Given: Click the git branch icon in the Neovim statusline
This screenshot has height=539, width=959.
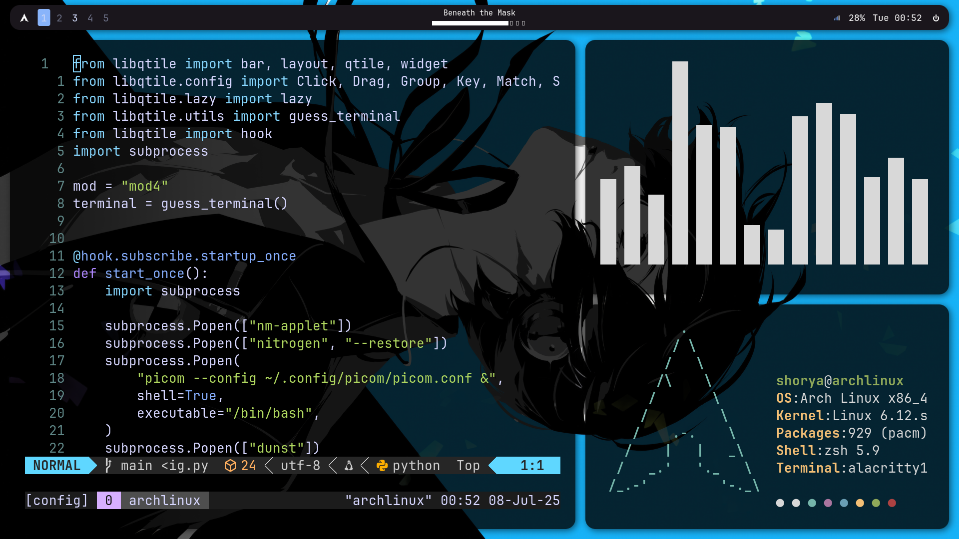Looking at the screenshot, I should [108, 466].
